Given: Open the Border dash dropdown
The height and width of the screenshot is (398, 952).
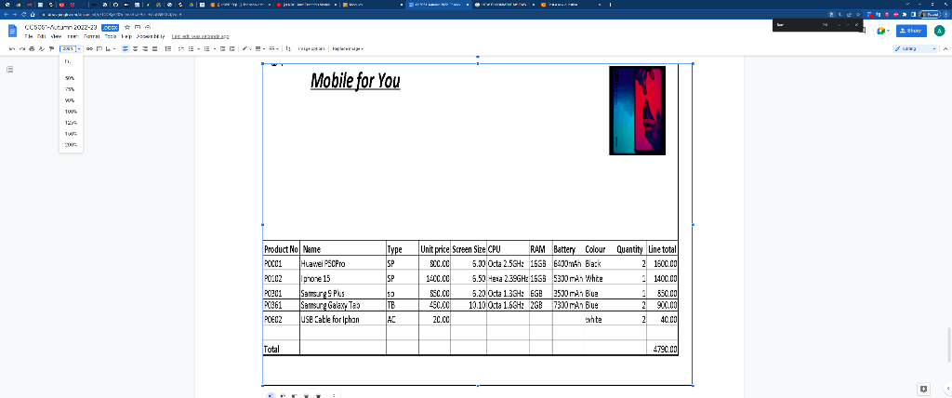Looking at the screenshot, I should coord(274,48).
